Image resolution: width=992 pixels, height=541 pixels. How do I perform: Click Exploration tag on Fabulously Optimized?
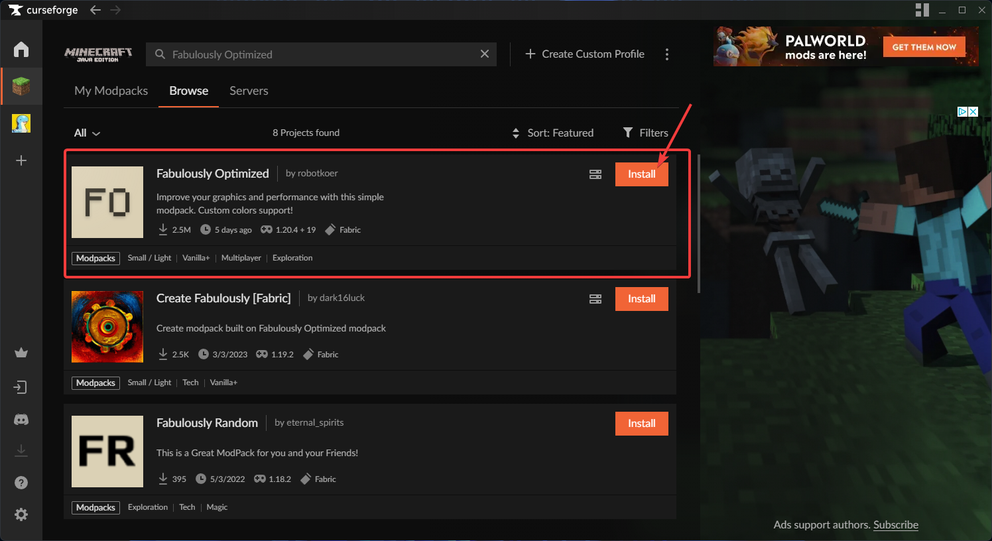[292, 258]
